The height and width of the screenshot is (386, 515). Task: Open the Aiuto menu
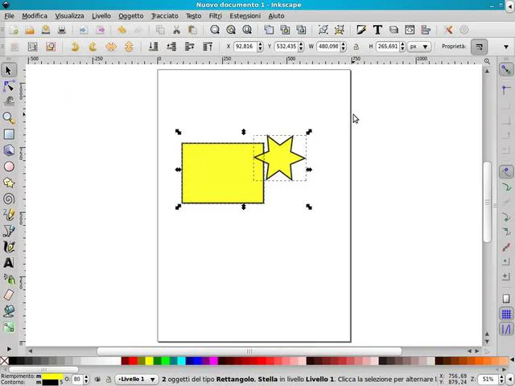pyautogui.click(x=276, y=16)
